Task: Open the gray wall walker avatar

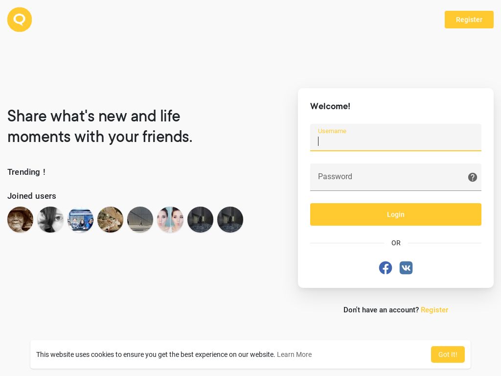Action: 140,220
